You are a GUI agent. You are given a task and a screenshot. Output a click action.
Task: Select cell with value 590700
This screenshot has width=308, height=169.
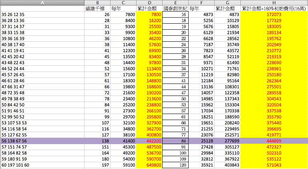click(x=149, y=159)
